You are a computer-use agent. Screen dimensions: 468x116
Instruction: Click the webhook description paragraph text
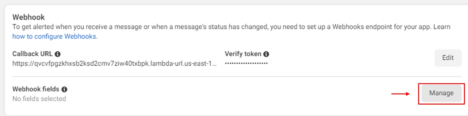point(231,32)
